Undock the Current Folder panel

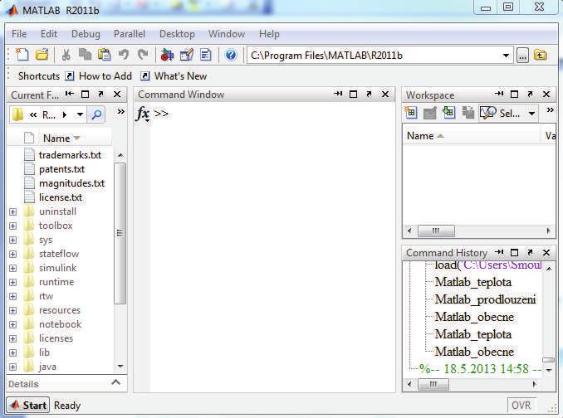(x=101, y=95)
